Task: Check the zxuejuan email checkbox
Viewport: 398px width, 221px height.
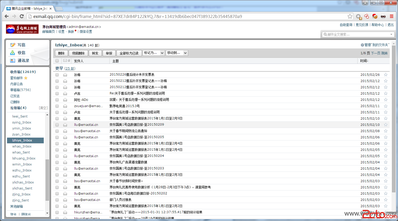Action: pyautogui.click(x=57, y=106)
